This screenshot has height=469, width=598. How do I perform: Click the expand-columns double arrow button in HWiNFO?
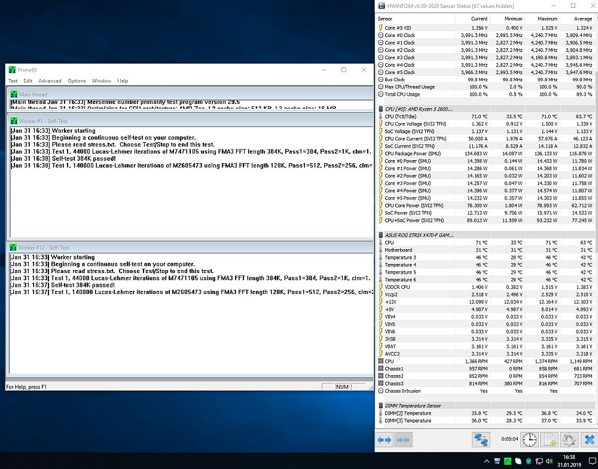pos(385,440)
